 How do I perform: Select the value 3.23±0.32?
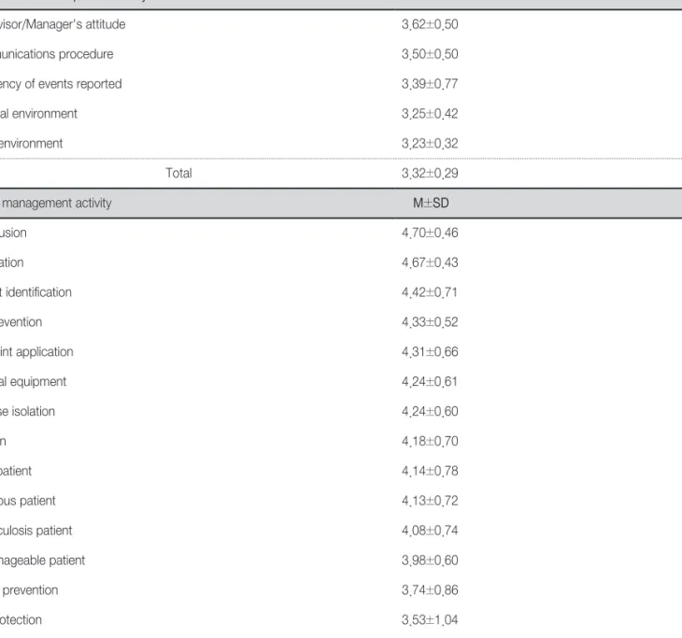pyautogui.click(x=430, y=144)
